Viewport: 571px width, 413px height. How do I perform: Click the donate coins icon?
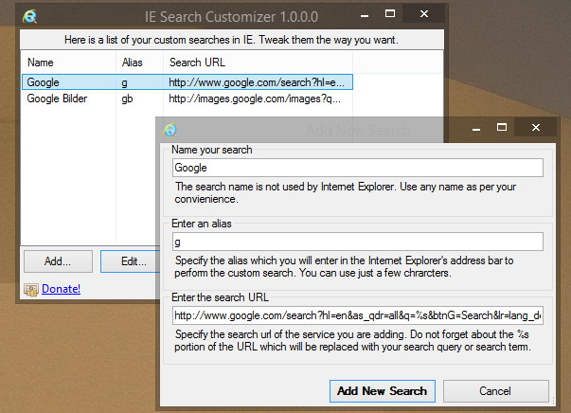coord(31,290)
